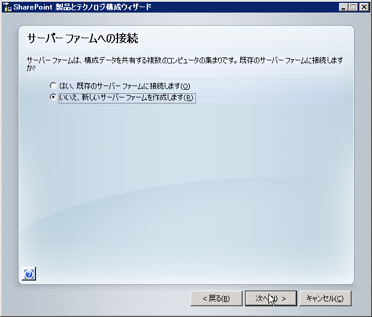Click the 'SharePoint 製品とテクノロジ構成ウィザード' title text
This screenshot has height=317, width=372.
point(84,7)
